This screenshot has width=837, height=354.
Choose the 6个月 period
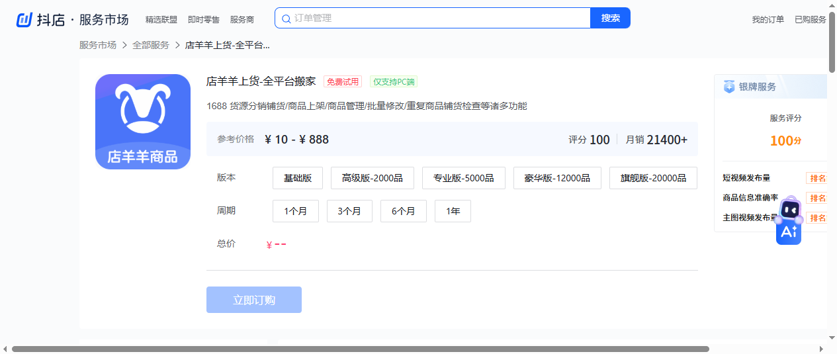point(404,211)
